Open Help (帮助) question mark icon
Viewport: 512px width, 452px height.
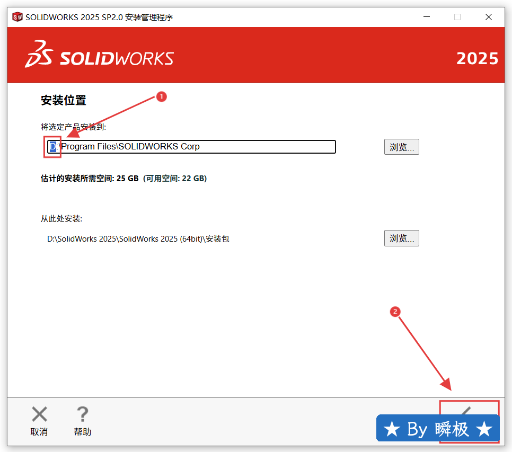pos(82,414)
